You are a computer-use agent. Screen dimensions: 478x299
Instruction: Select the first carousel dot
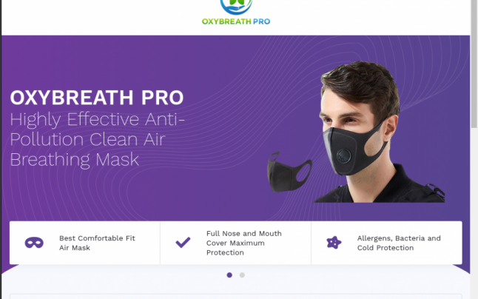(x=229, y=275)
